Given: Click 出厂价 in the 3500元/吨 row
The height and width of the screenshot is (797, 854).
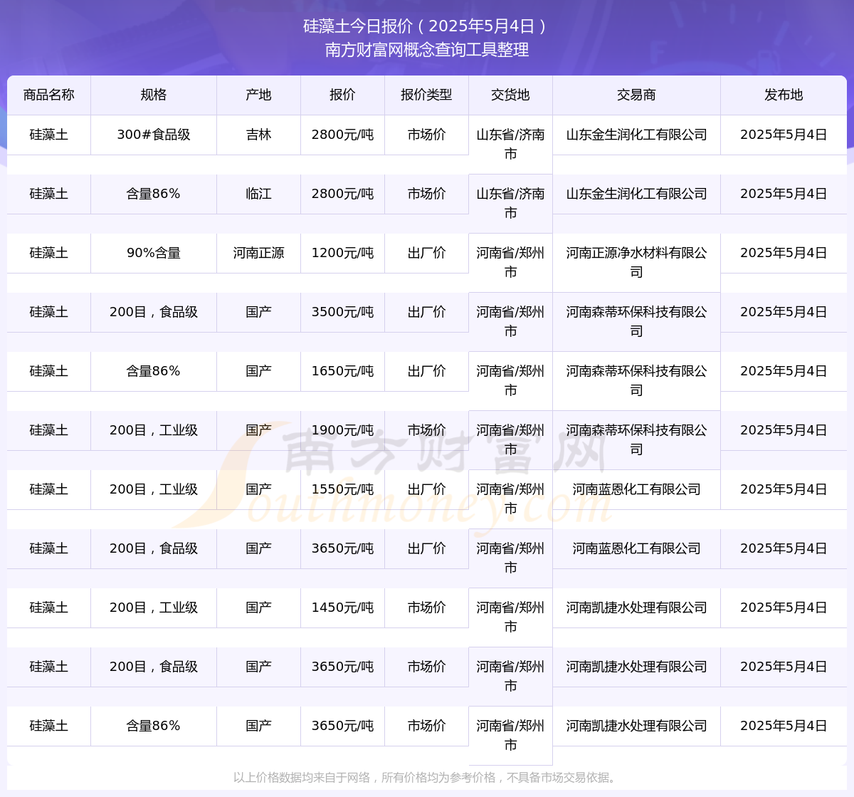Looking at the screenshot, I should point(427,312).
